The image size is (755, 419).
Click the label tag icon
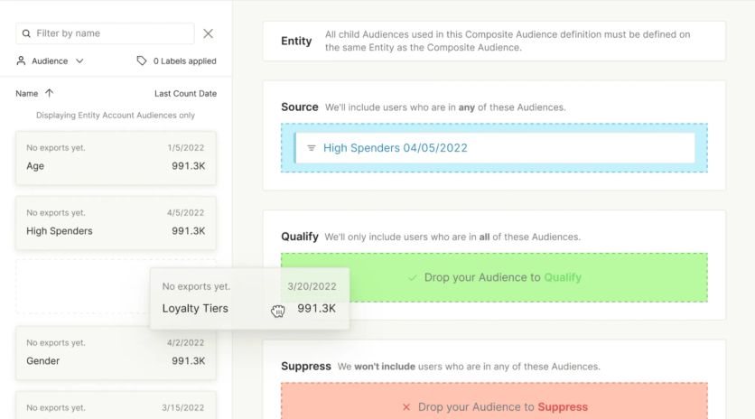(x=142, y=61)
